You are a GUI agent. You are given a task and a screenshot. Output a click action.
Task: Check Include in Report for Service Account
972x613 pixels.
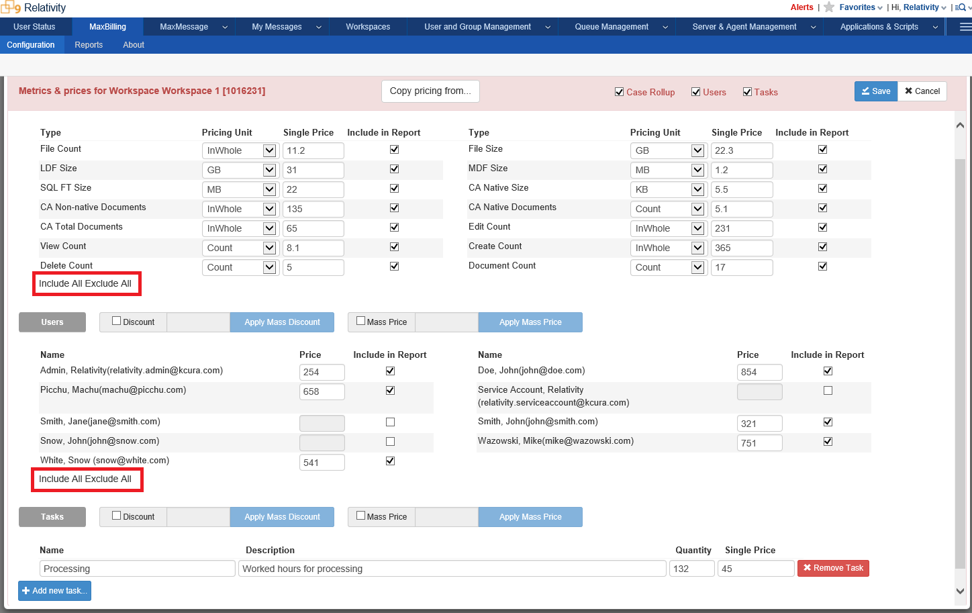(828, 391)
